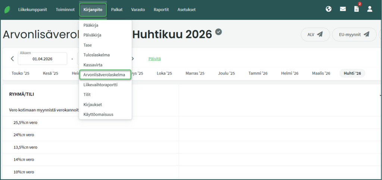
Task: Open the user profile icon
Action: point(370,9)
